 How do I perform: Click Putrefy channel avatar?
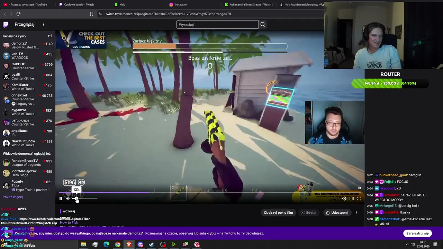pos(6,186)
